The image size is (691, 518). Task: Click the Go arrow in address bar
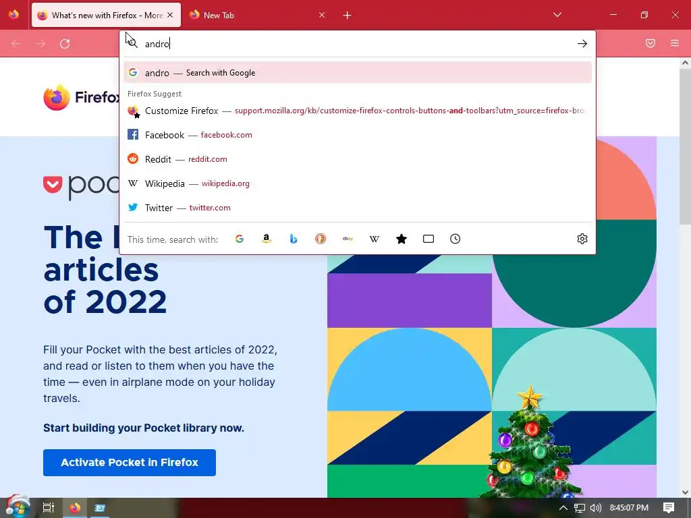click(x=582, y=44)
